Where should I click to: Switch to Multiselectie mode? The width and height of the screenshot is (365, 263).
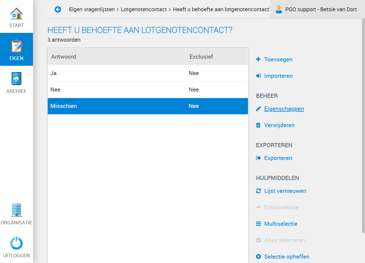click(x=281, y=224)
